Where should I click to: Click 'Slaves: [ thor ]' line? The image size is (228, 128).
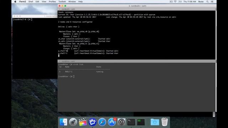[x=71, y=36]
